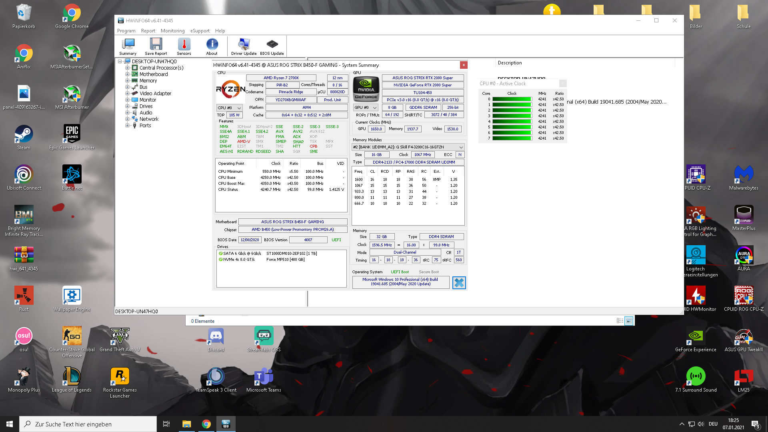The width and height of the screenshot is (768, 432).
Task: Collapse the DESKTOP-UN47HQ0 root node
Action: (120, 62)
